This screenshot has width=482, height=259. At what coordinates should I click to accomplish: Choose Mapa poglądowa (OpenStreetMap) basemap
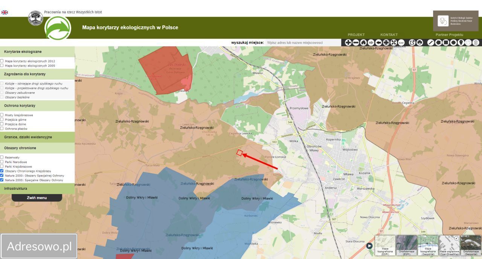450,246
